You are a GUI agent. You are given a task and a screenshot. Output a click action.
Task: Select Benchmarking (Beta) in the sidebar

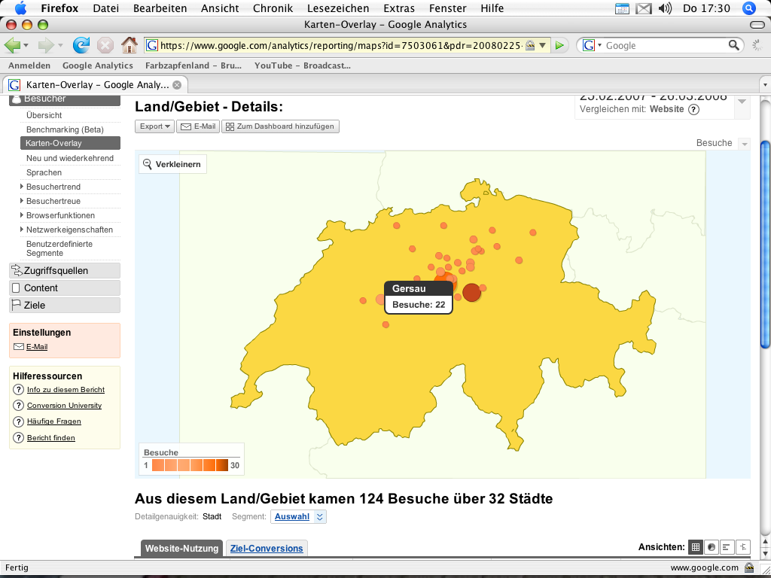[65, 129]
